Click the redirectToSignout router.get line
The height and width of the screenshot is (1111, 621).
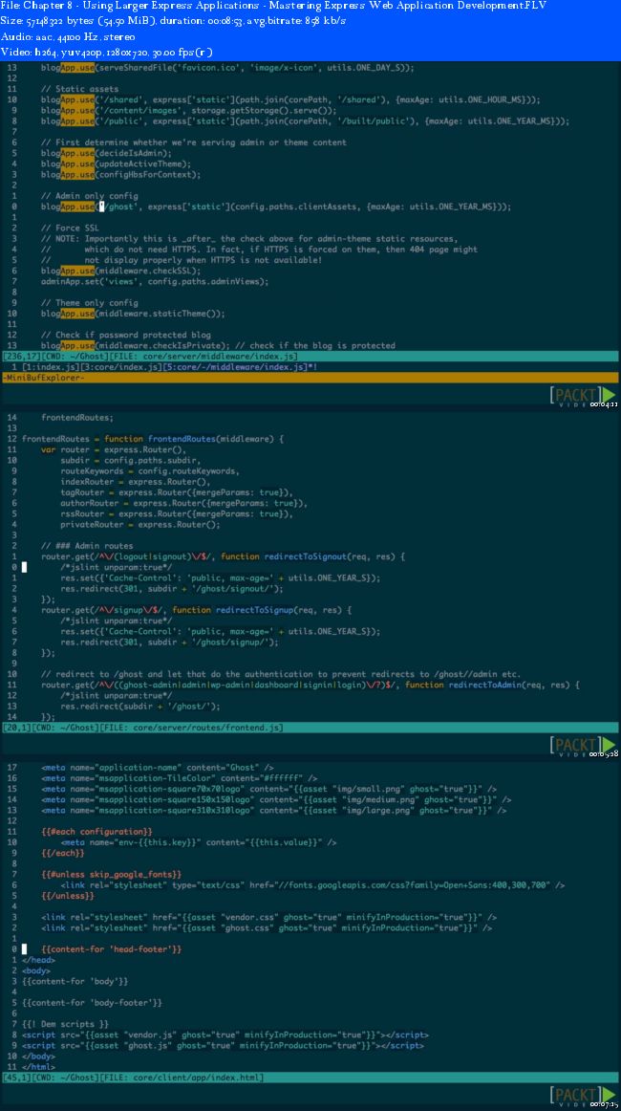point(223,556)
